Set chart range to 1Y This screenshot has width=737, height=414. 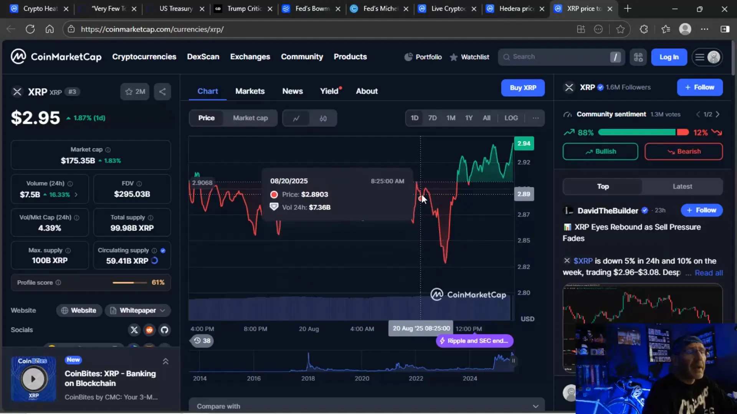tap(469, 118)
